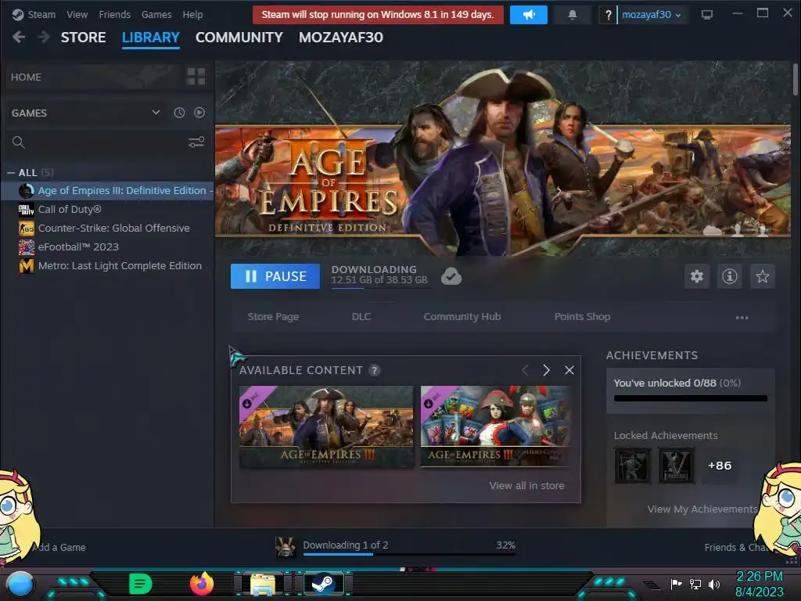
Task: Click the Steam announcements megaphone button
Action: [528, 15]
